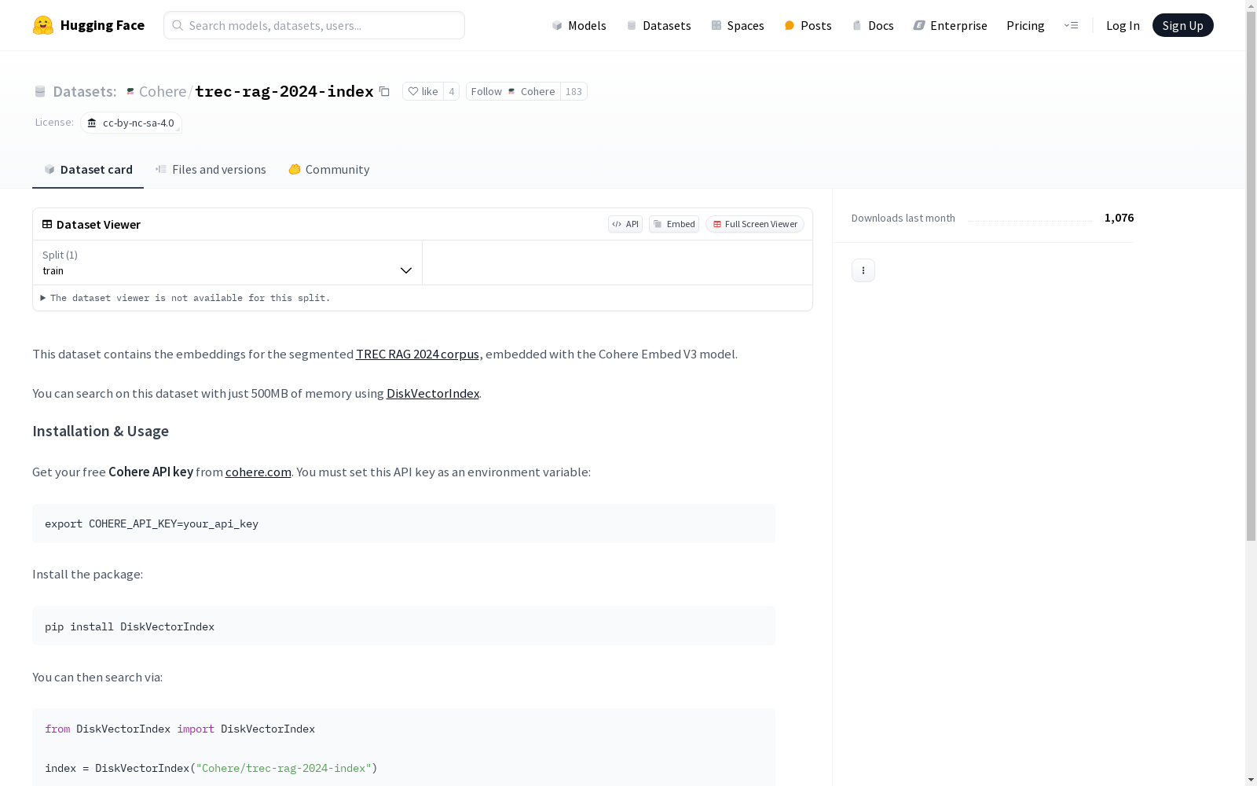Click the Models cube icon in the nav

coord(557,25)
